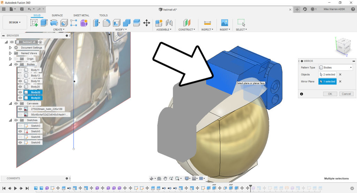Select the window Select tool icon
Screen dimensions: 357x193
click(241, 23)
